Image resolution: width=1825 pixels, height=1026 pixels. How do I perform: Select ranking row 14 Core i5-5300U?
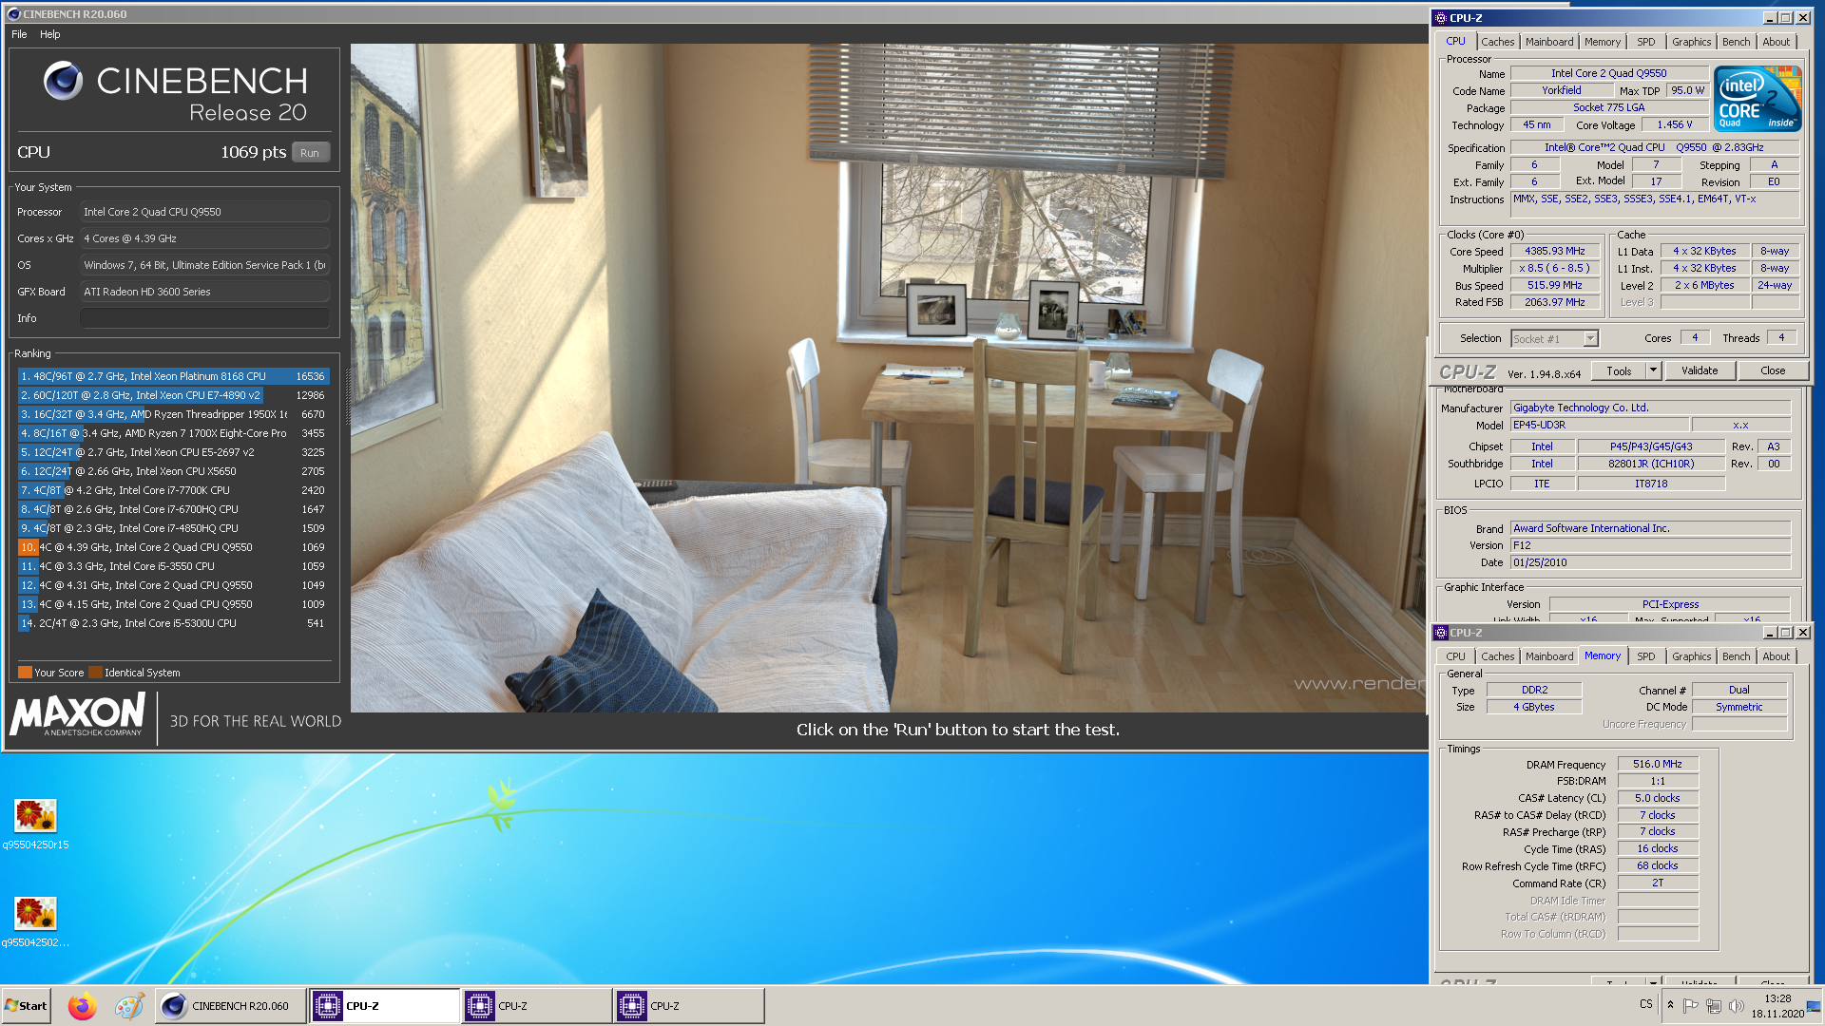point(173,623)
